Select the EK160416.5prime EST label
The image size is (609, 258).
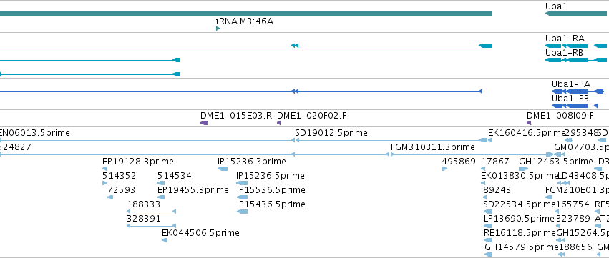[526, 133]
